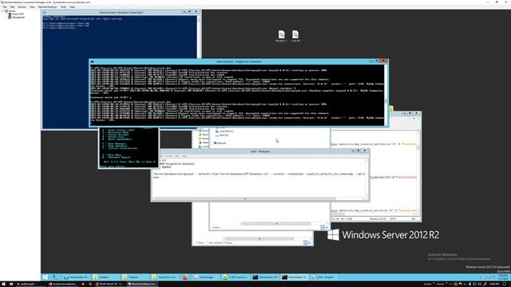The image size is (511, 287).
Task: Switch to first Database folder taskbar button
Action: (x=106, y=277)
